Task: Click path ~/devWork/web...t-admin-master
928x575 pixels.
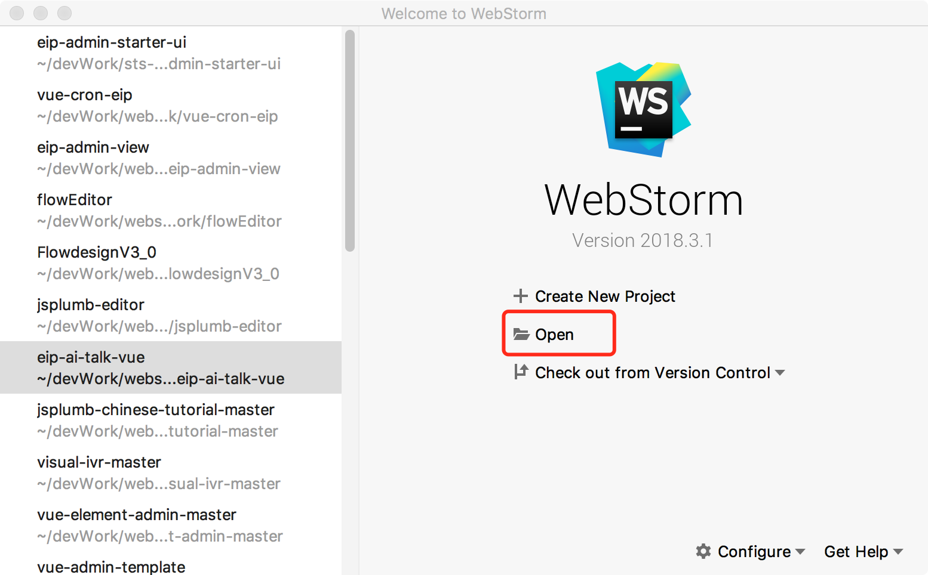Action: click(x=160, y=536)
